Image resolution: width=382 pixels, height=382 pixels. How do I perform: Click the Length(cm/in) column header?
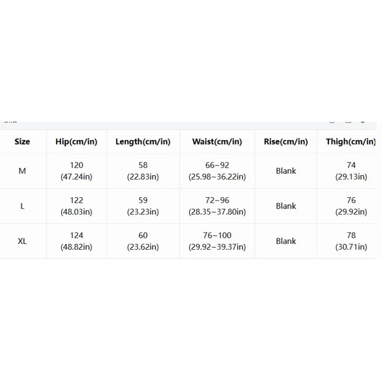(x=143, y=141)
